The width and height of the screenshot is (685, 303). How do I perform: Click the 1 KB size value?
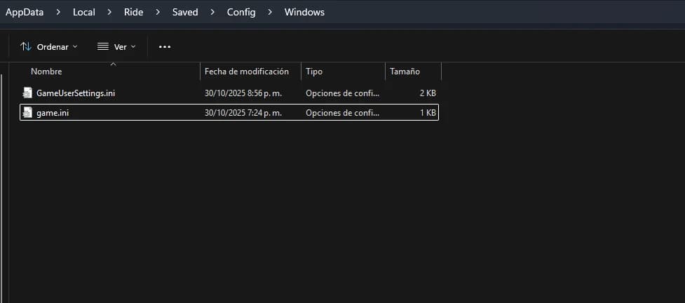(428, 113)
